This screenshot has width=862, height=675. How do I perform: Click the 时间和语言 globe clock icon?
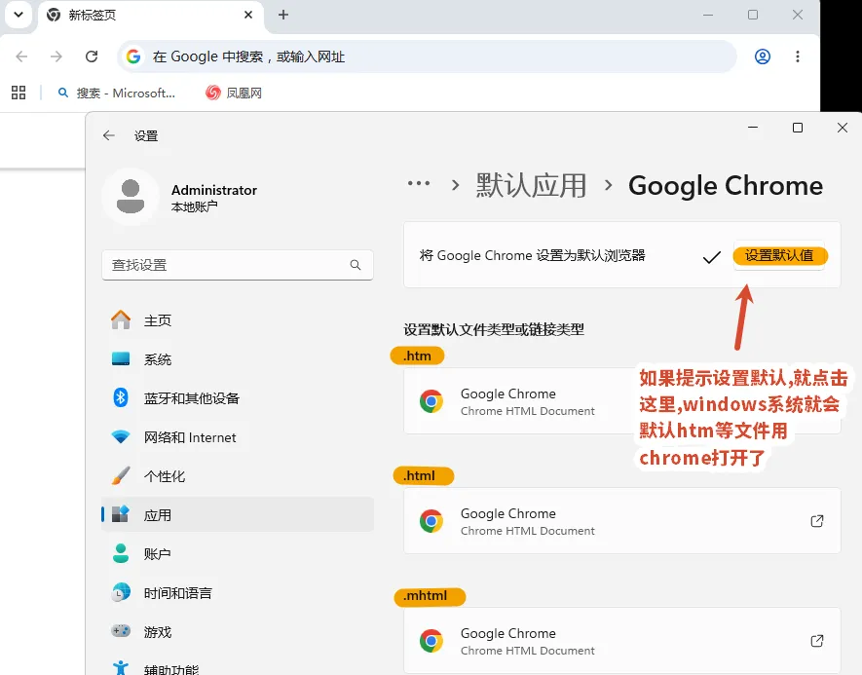[x=121, y=592]
